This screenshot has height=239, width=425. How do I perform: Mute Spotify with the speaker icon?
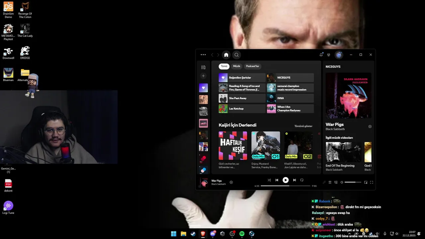(x=342, y=182)
